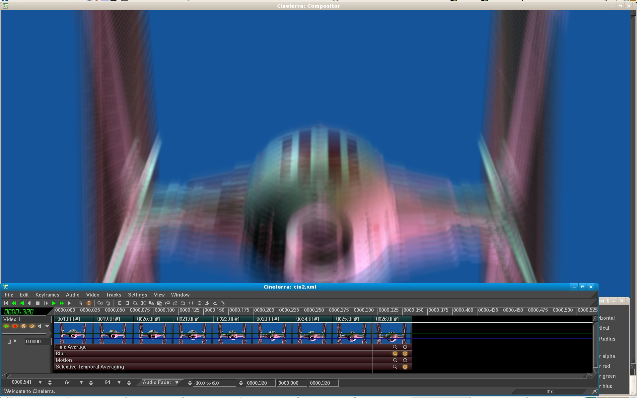Open the overlay mode dropdown on Video 1
The height and width of the screenshot is (398, 637).
[x=12, y=341]
